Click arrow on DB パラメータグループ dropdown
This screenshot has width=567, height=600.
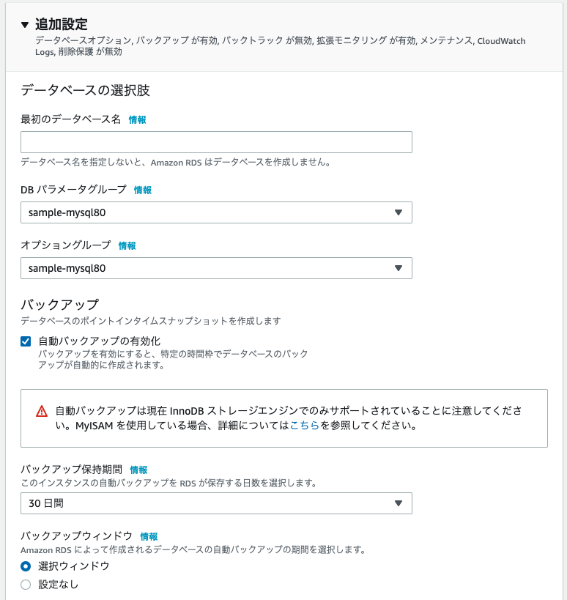pyautogui.click(x=399, y=212)
